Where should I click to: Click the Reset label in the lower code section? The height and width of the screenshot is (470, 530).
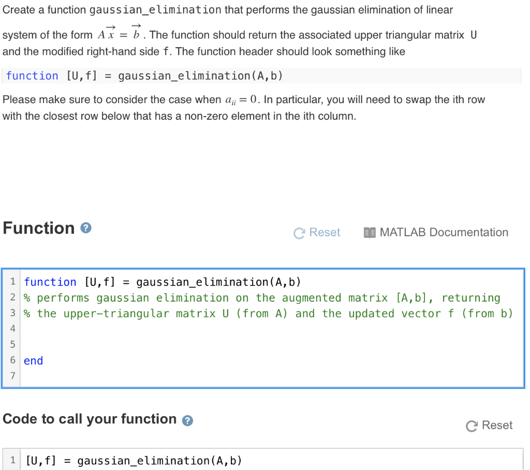point(498,425)
